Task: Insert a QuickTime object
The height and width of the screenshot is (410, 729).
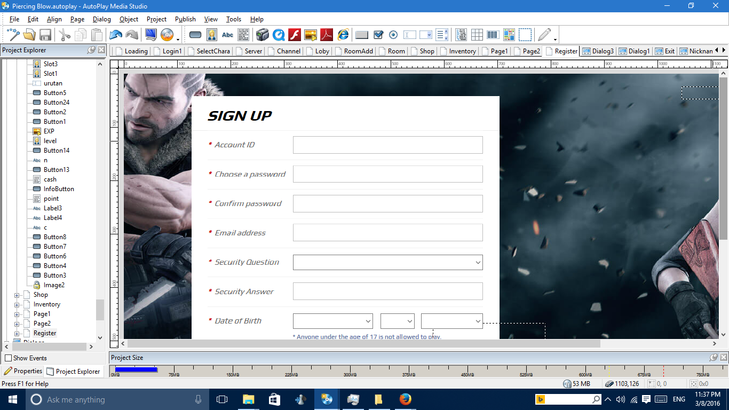Action: point(279,35)
